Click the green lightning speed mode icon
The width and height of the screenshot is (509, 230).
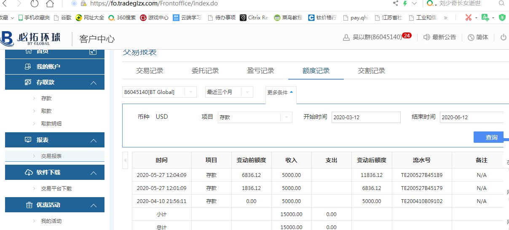(x=405, y=3)
